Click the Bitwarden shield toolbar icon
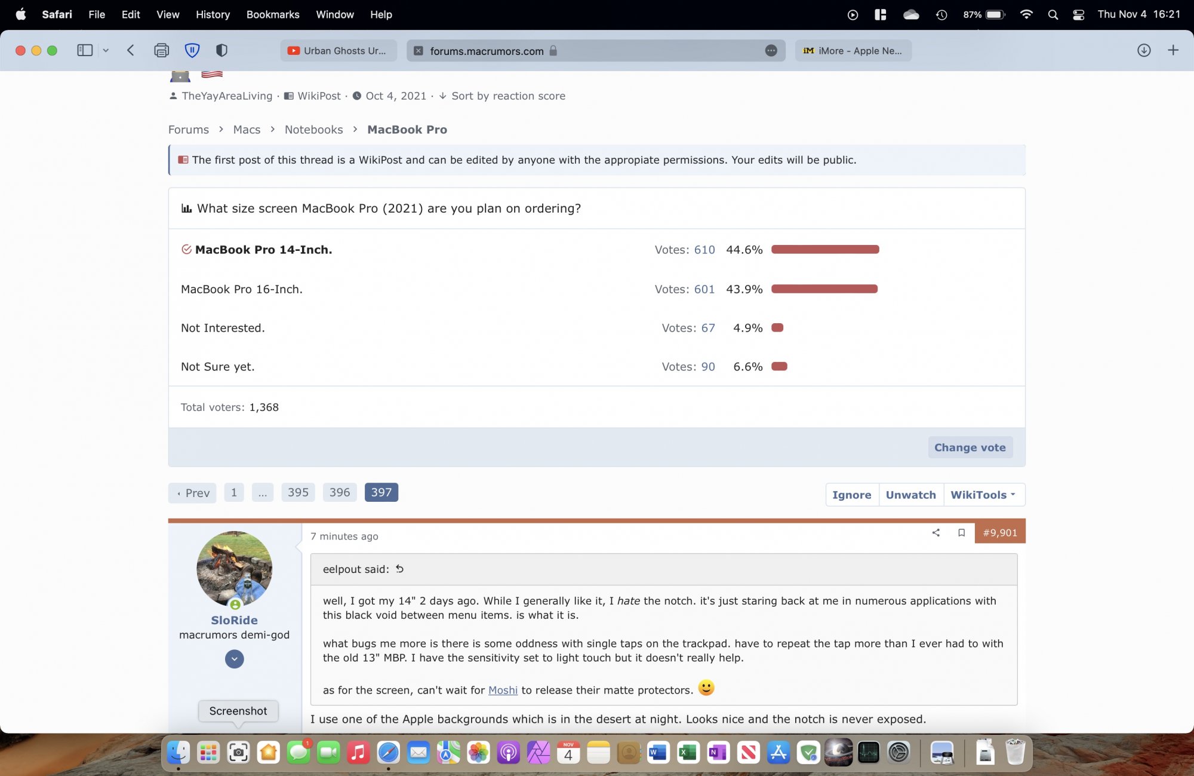This screenshot has height=776, width=1194. [x=192, y=50]
